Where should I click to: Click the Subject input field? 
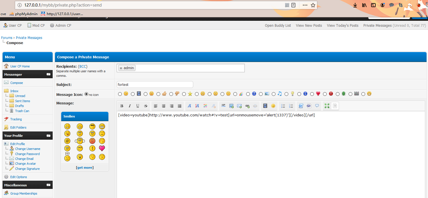pyautogui.click(x=155, y=84)
